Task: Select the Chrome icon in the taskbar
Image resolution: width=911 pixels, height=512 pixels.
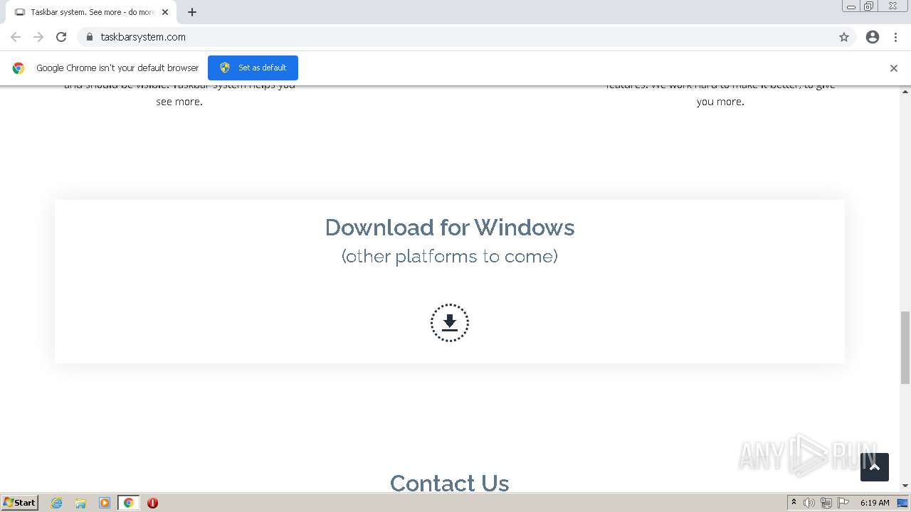Action: (129, 503)
